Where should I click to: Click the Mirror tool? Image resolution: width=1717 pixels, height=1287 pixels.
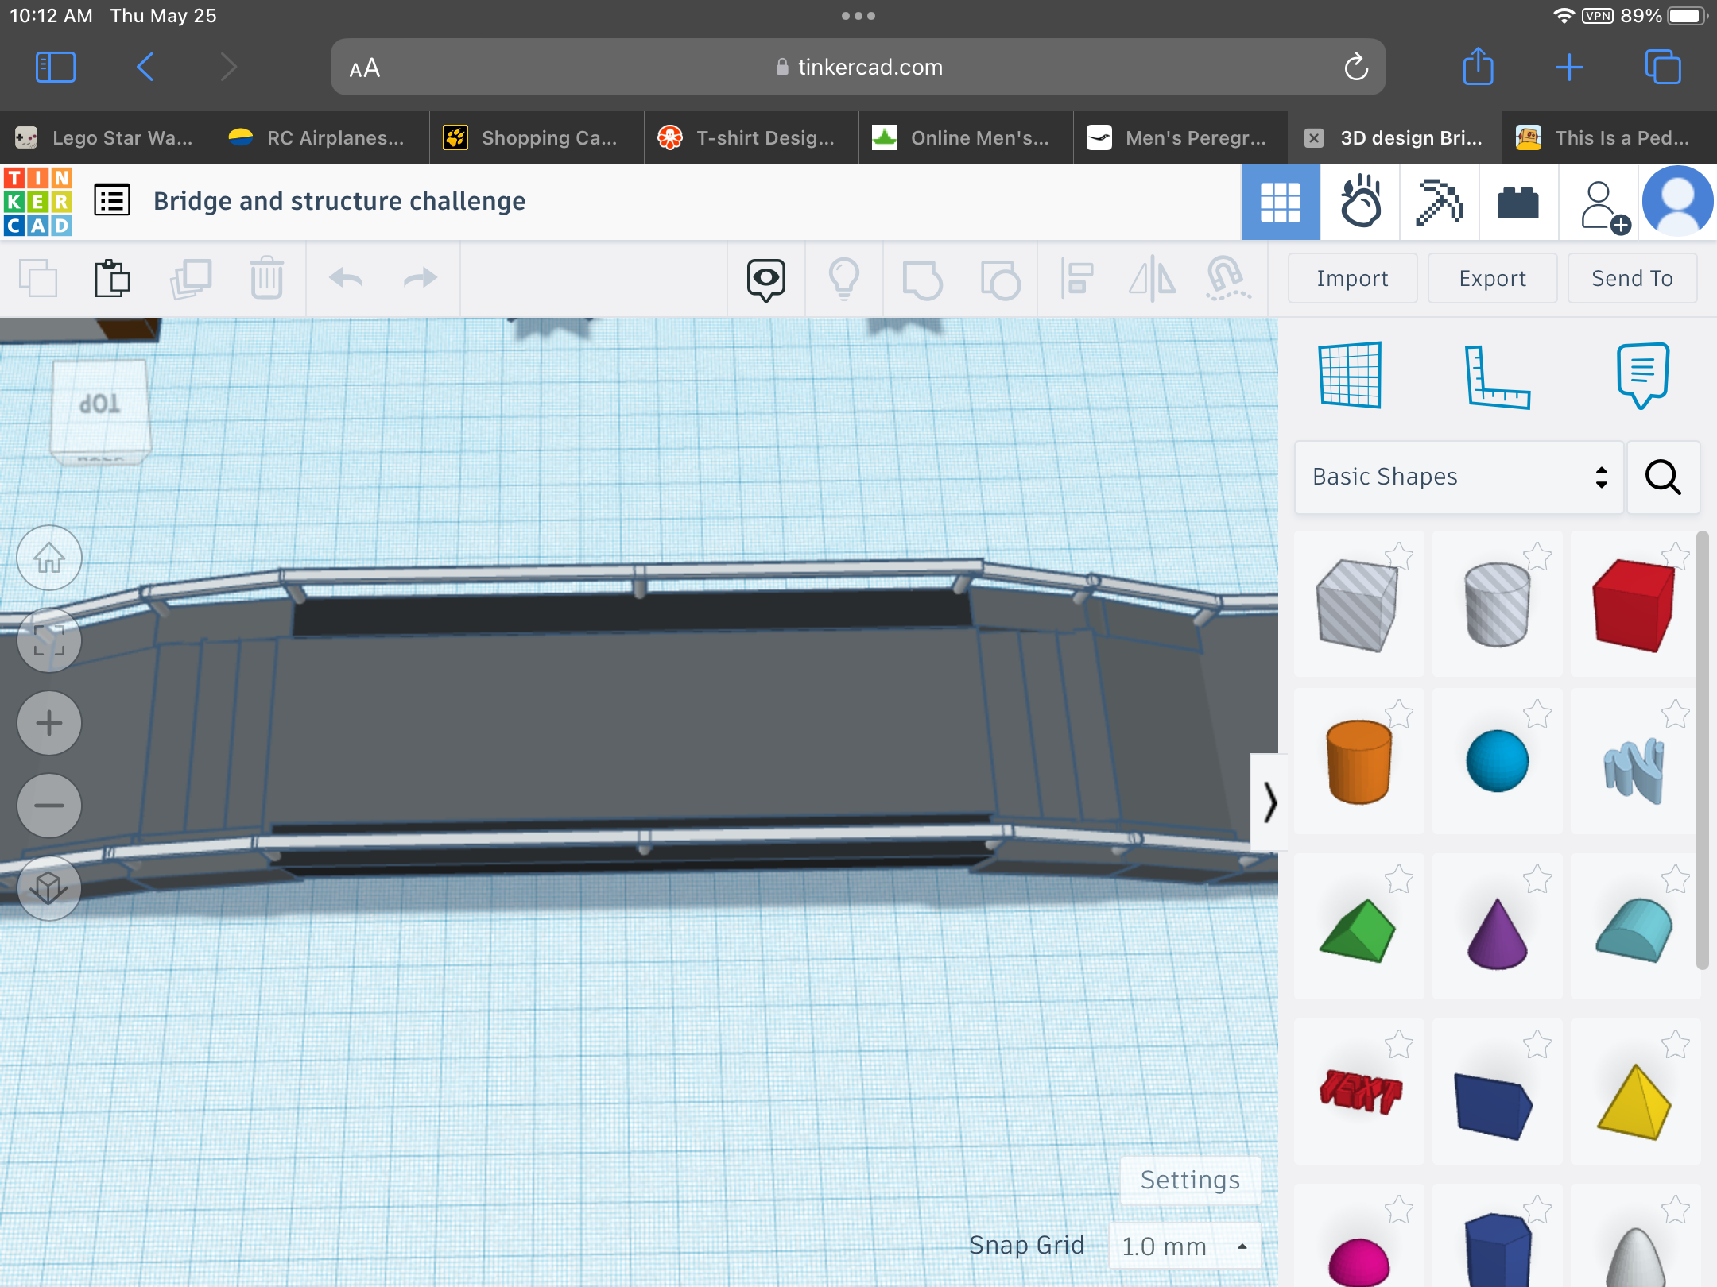[1152, 280]
